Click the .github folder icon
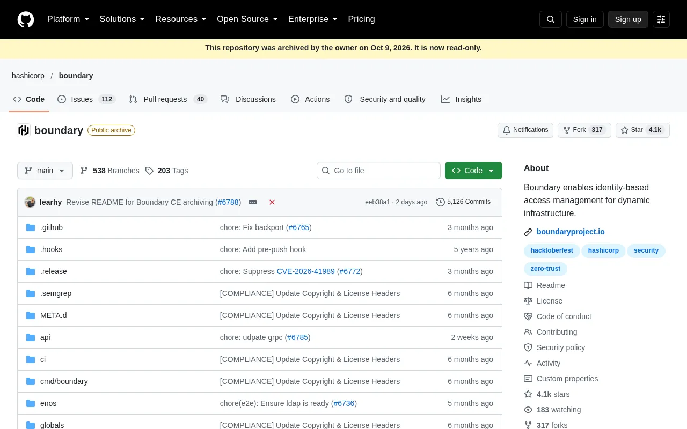The image size is (687, 429). click(x=31, y=227)
